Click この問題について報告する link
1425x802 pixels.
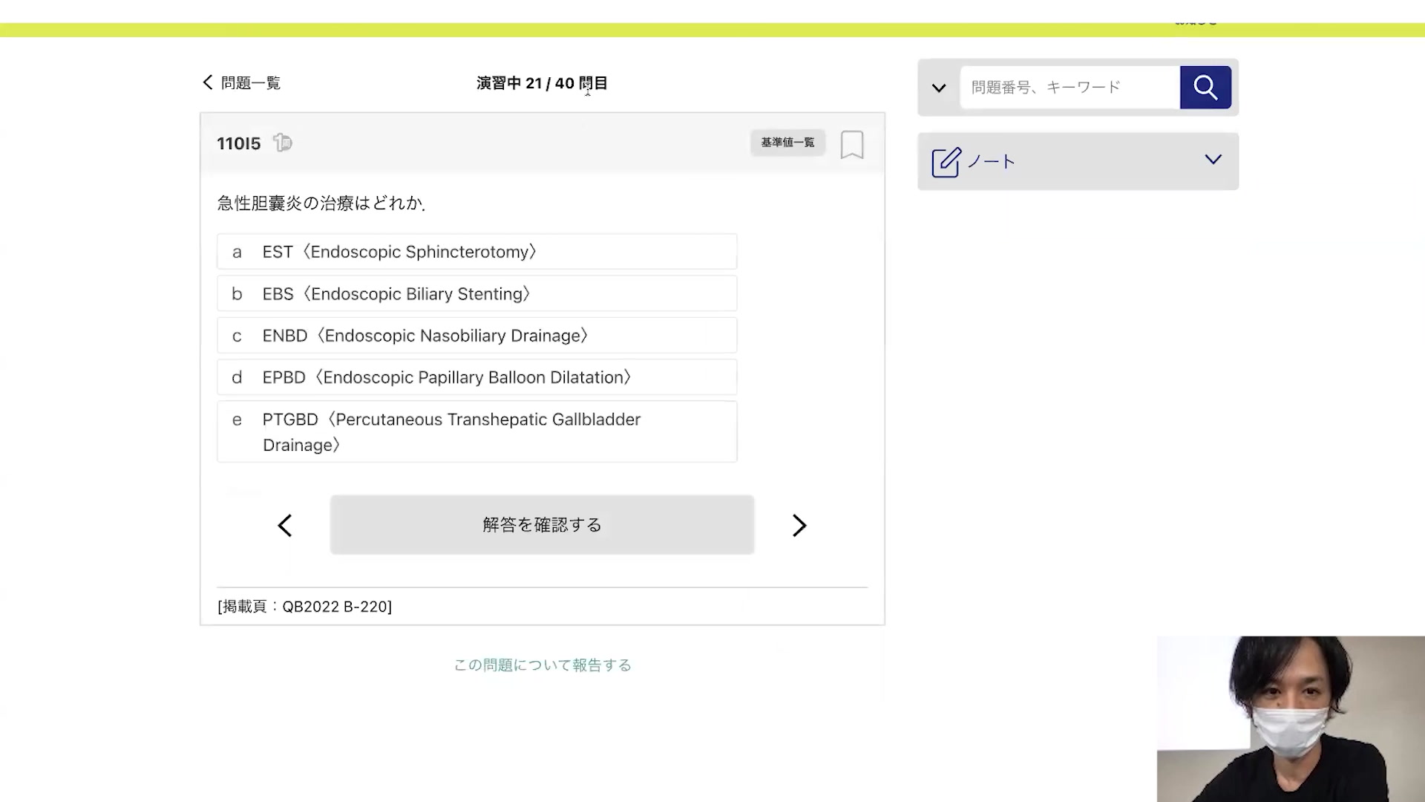coord(543,665)
